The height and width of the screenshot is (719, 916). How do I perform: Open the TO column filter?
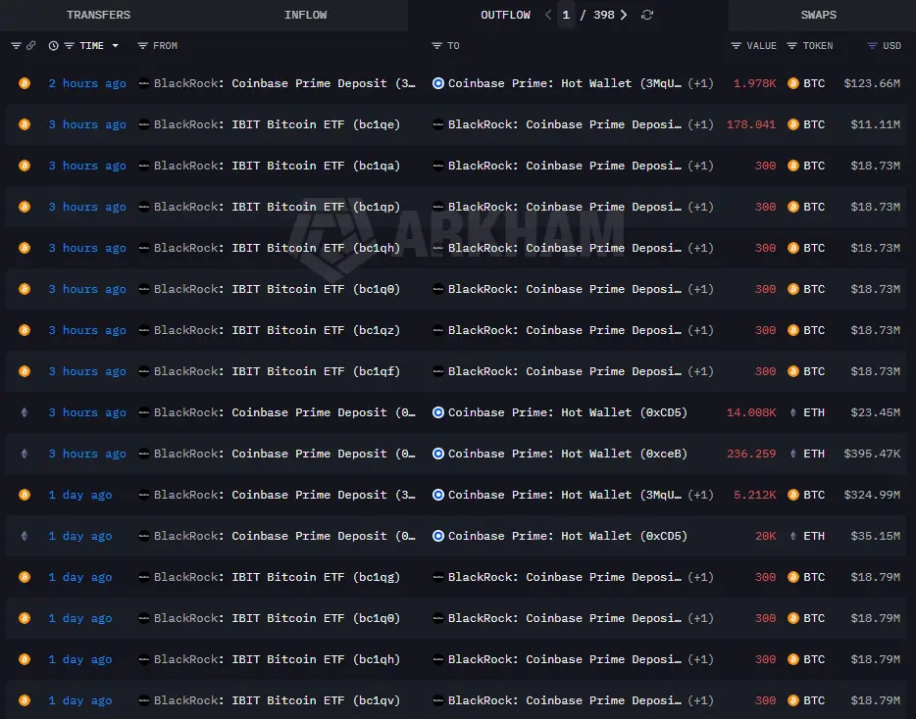[x=436, y=45]
